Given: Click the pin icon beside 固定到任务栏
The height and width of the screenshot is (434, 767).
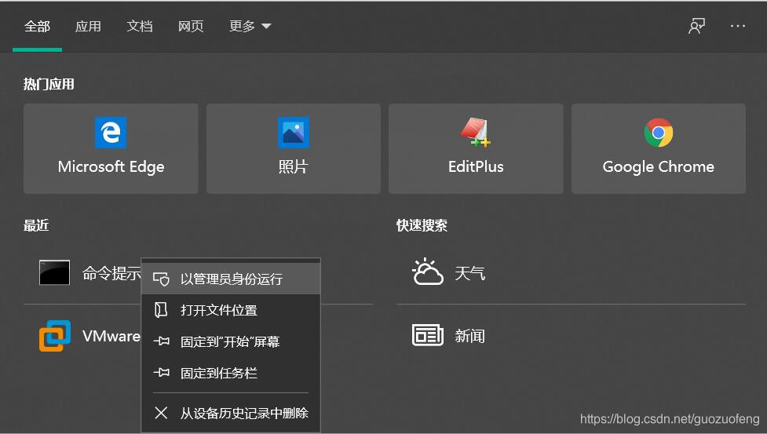Looking at the screenshot, I should point(161,373).
